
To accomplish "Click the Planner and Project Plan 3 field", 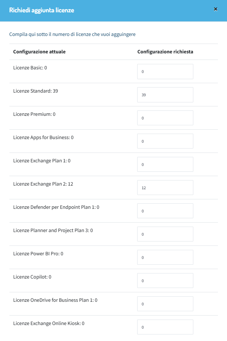I will pyautogui.click(x=165, y=234).
